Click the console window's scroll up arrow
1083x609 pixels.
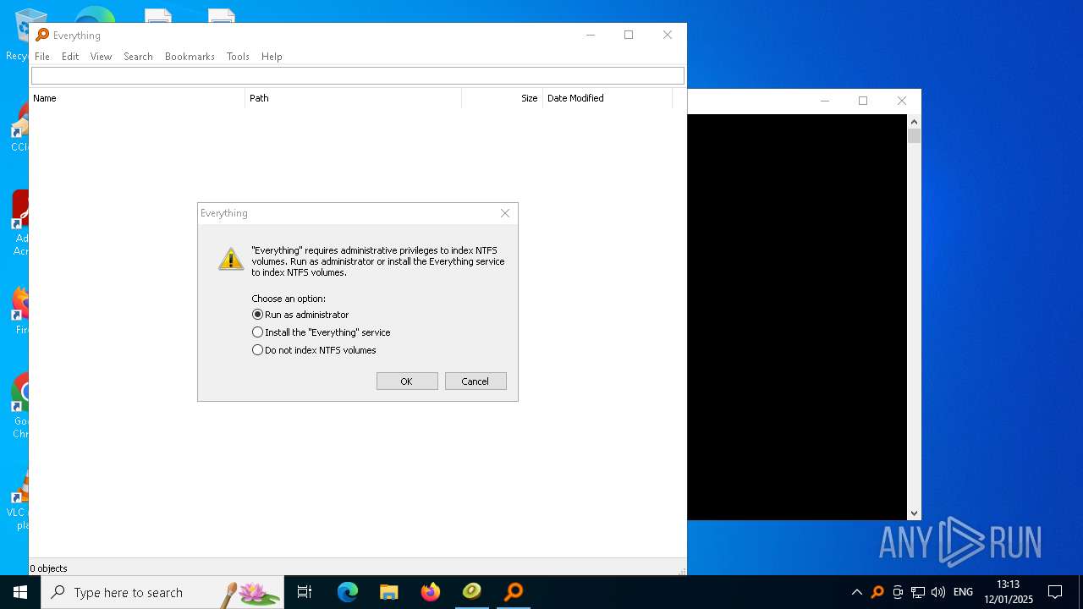click(914, 121)
